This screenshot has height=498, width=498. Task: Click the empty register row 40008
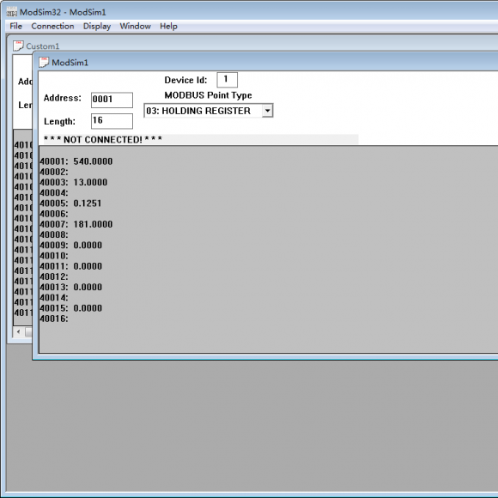[54, 234]
